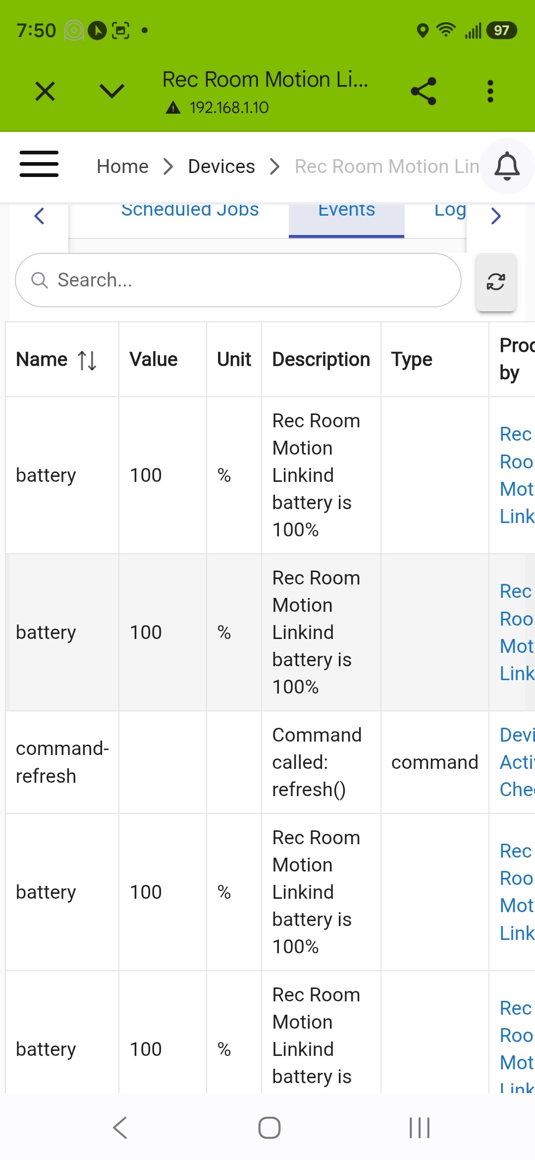This screenshot has height=1160, width=535.
Task: Open the three-dot overflow menu
Action: coord(490,91)
